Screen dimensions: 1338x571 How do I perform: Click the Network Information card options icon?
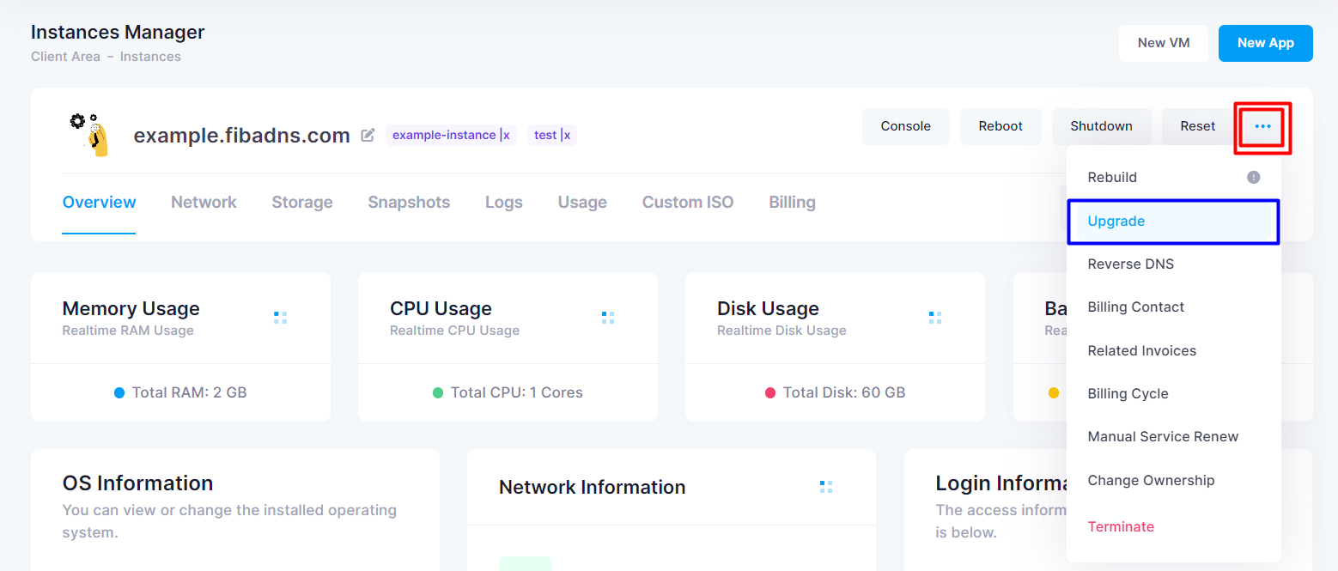(826, 487)
